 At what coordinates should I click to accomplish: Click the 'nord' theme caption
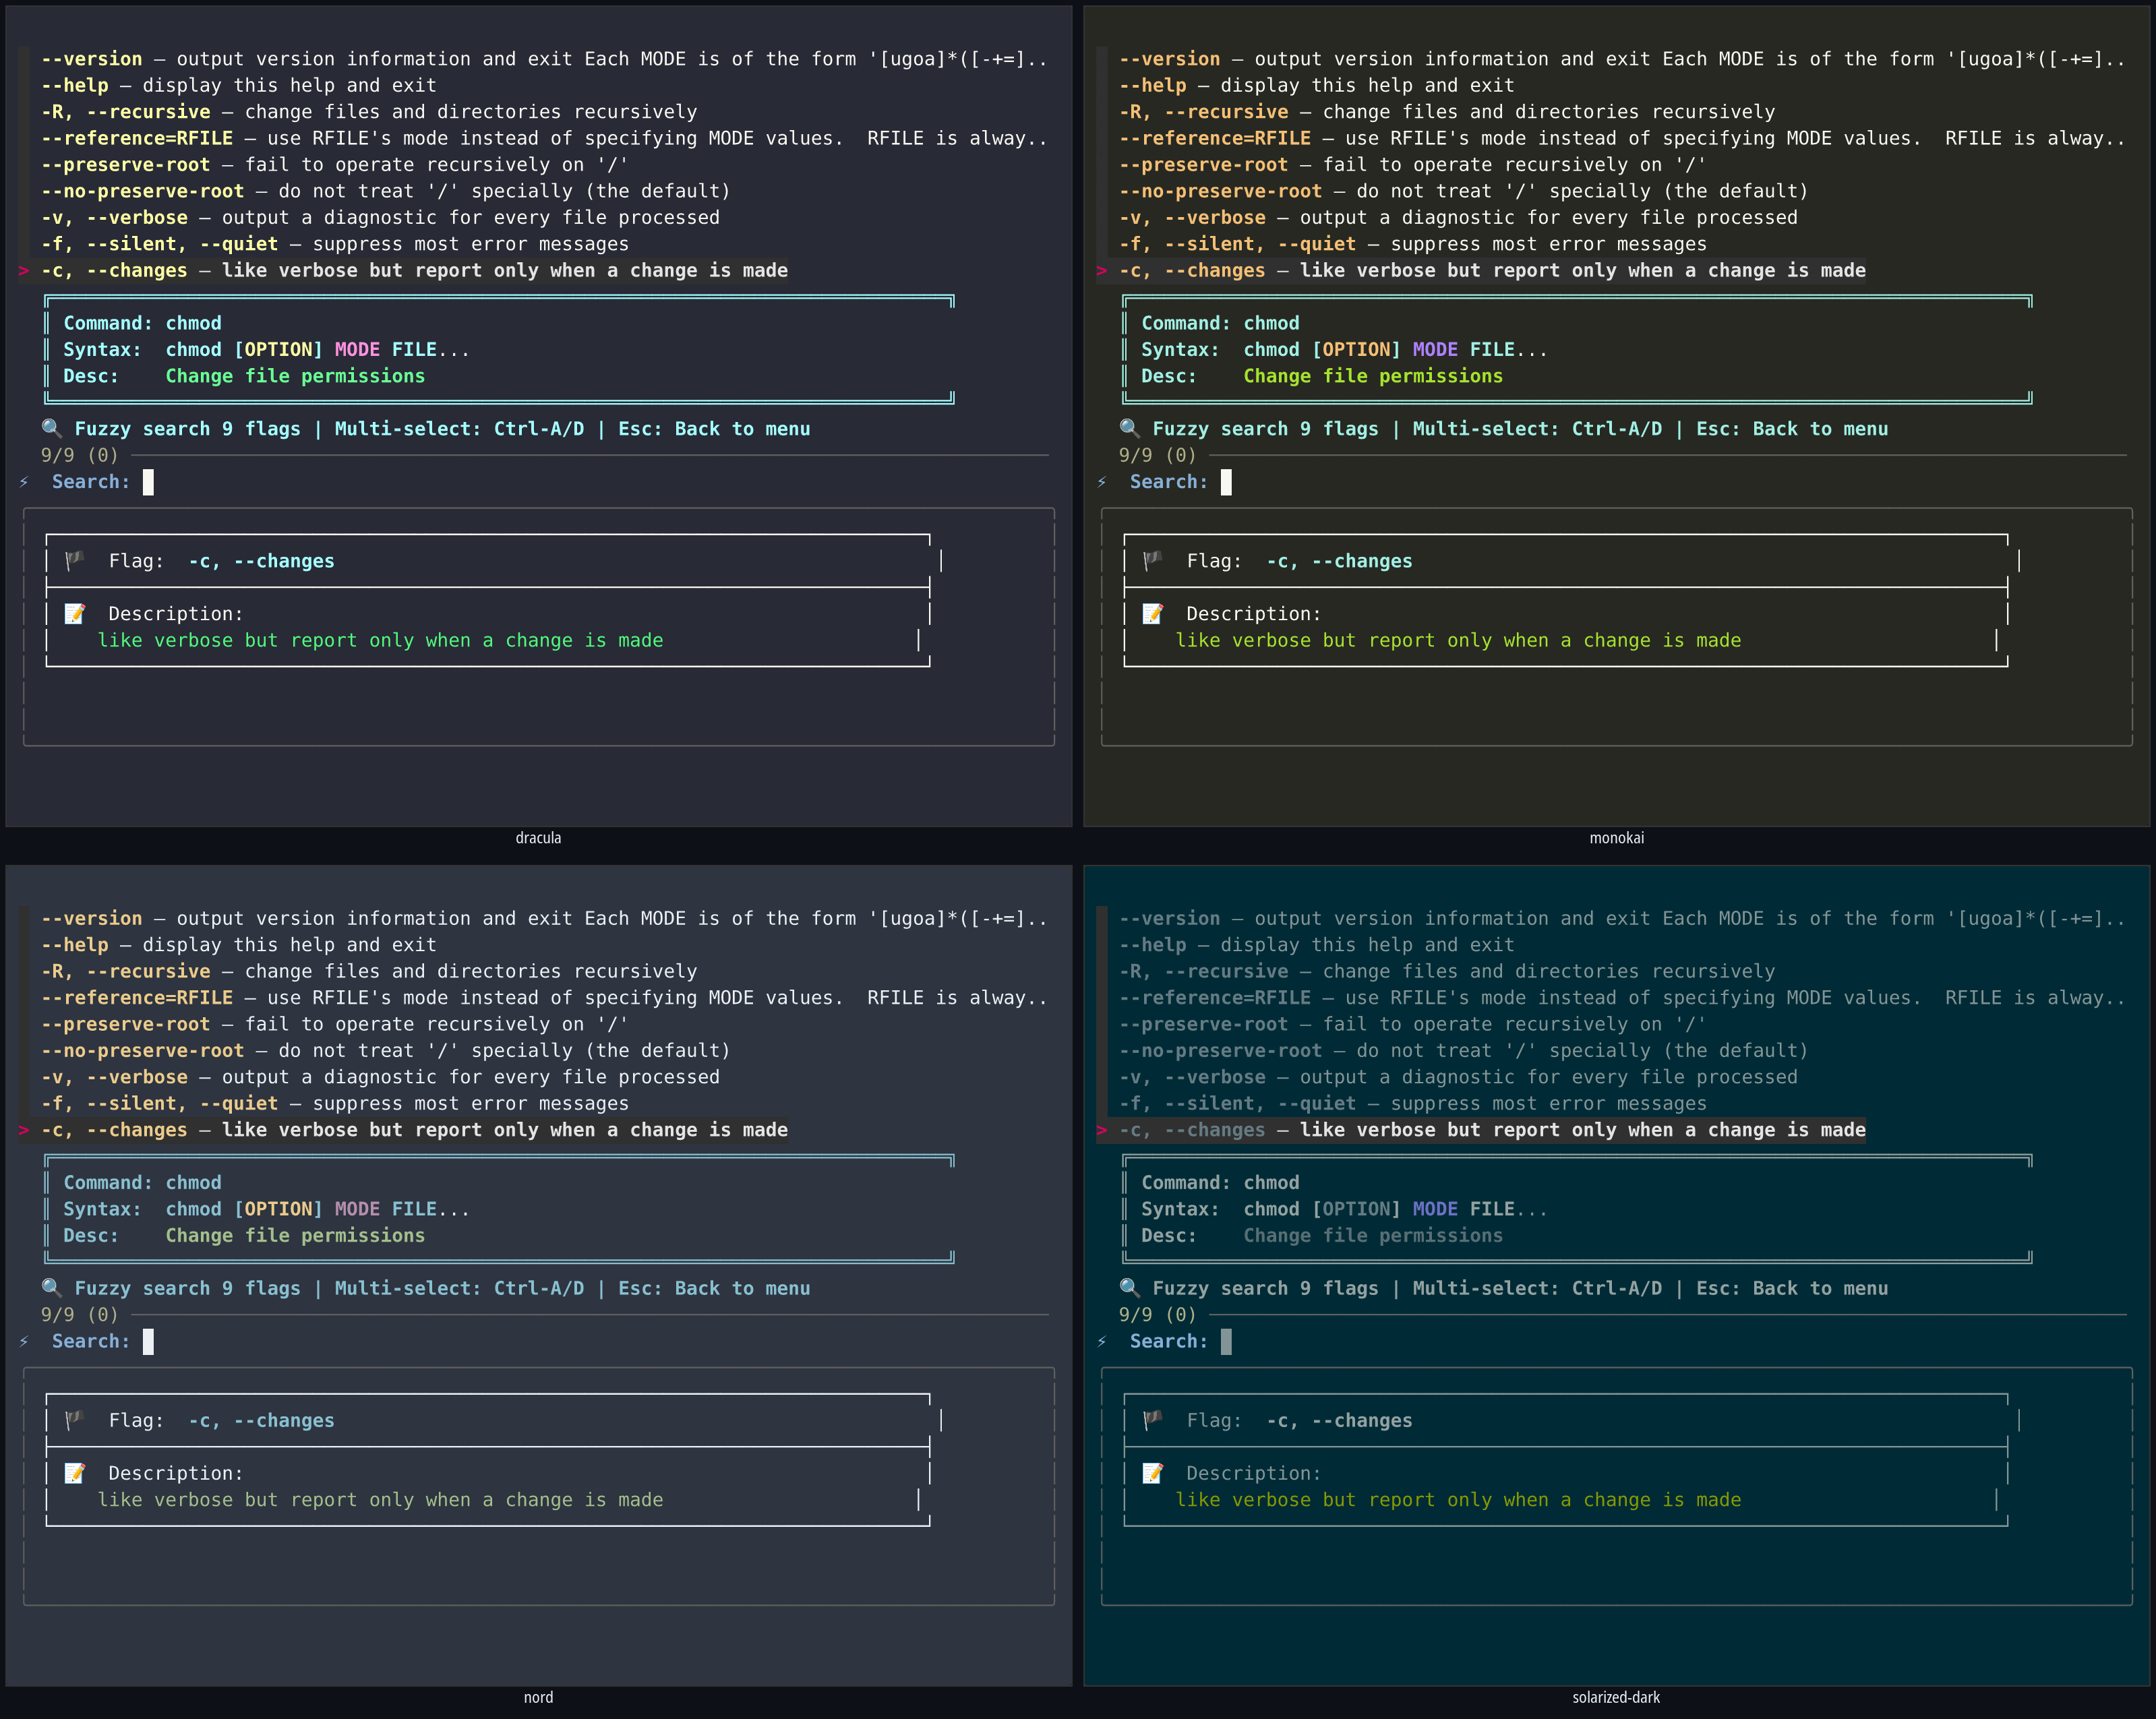pos(538,1697)
